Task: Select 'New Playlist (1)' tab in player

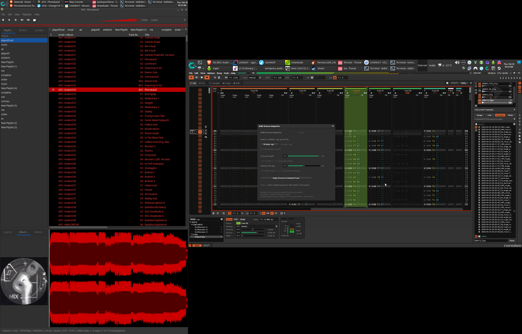Action: [x=139, y=30]
